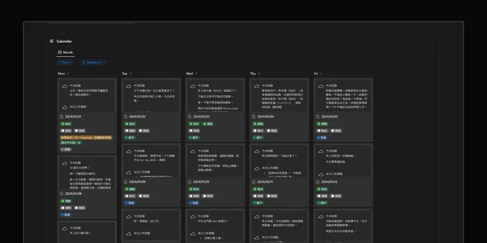Click the Tue column header
The width and height of the screenshot is (487, 243).
(x=124, y=74)
